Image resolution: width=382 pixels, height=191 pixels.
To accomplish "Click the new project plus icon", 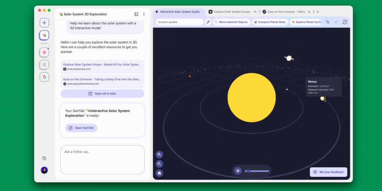I will (44, 23).
